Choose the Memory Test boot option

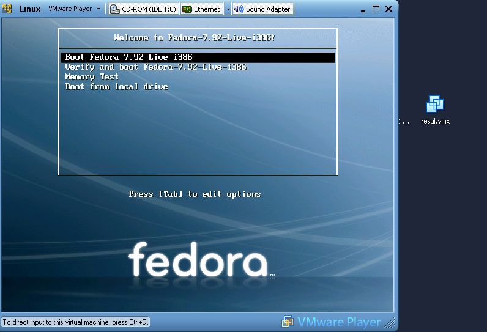click(x=92, y=77)
